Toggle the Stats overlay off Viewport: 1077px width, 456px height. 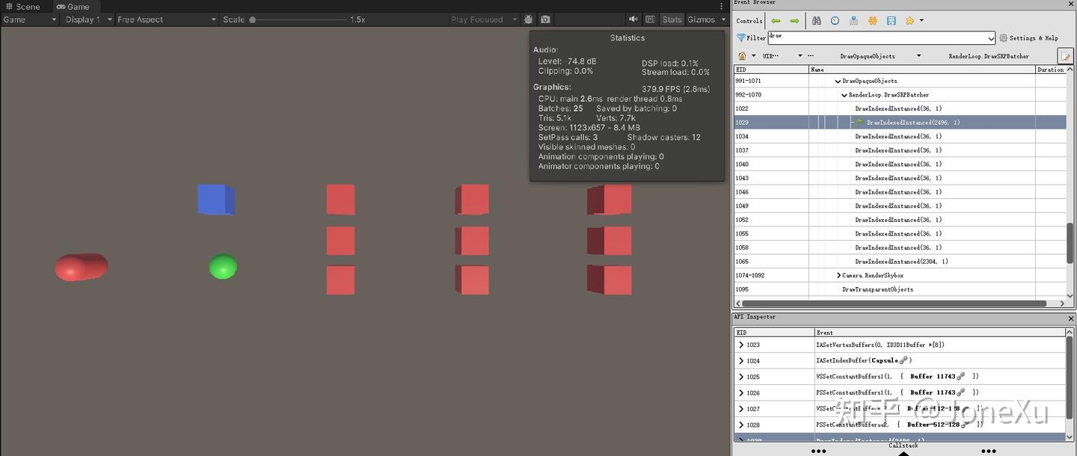[x=672, y=19]
